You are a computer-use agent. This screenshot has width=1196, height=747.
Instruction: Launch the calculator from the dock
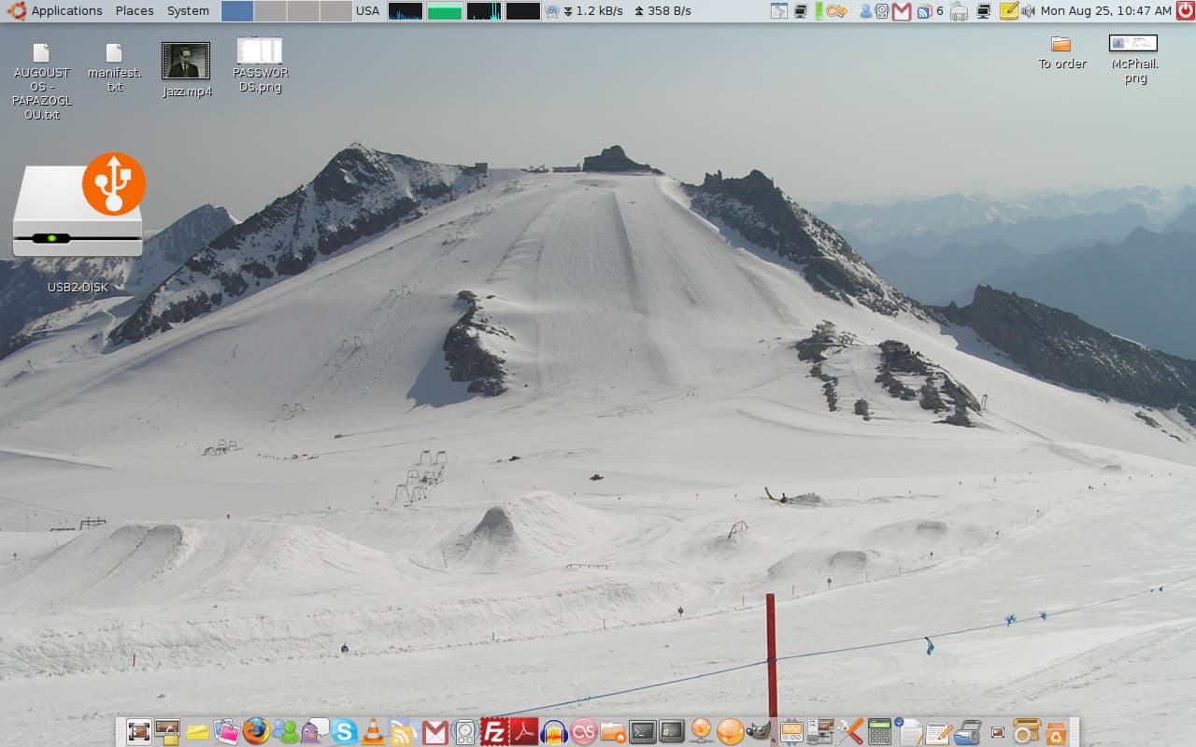click(878, 731)
